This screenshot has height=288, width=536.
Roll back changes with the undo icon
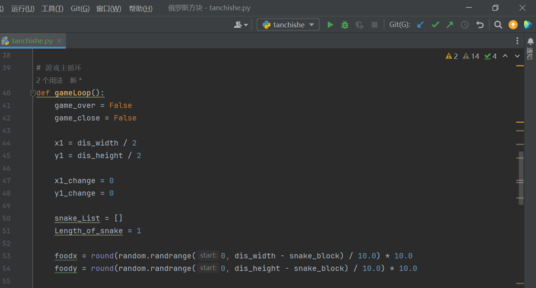pyautogui.click(x=480, y=25)
